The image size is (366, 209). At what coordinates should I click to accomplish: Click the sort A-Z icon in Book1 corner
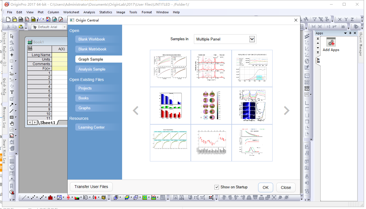[x=30, y=48]
